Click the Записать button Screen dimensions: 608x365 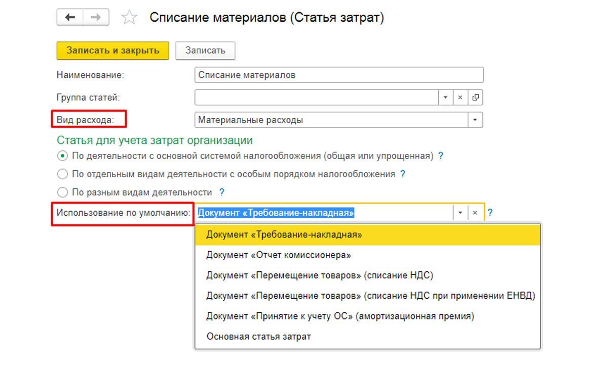point(205,51)
